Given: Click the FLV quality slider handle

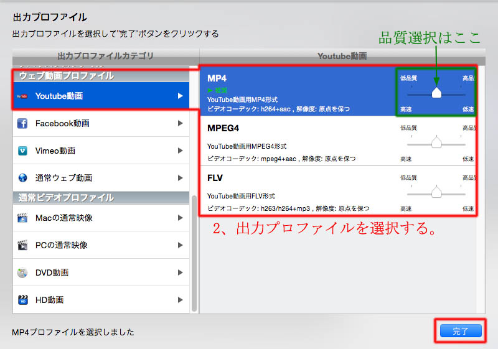Looking at the screenshot, I should (437, 192).
